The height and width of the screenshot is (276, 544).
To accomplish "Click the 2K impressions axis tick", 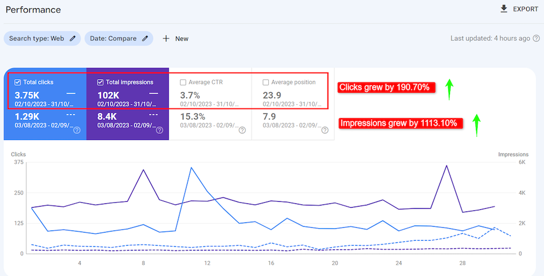I will click(x=522, y=223).
